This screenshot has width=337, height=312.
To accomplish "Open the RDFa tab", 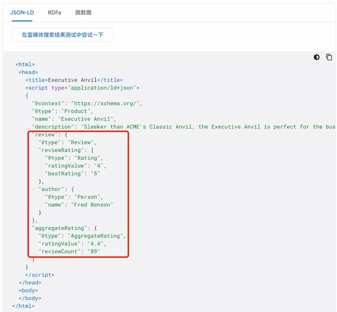I will point(54,12).
